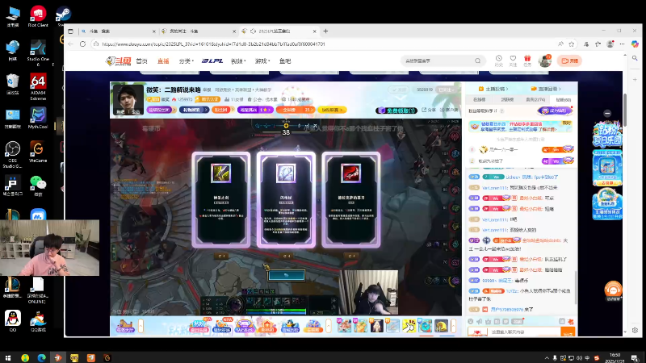Add page to favorites star icon
The image size is (646, 363).
click(572, 44)
